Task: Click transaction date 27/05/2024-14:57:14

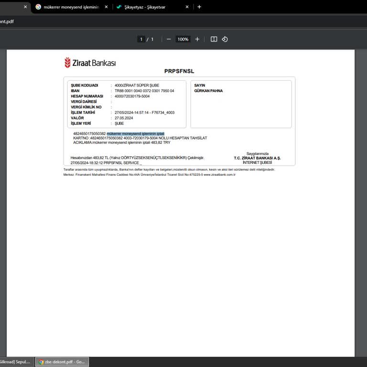Action: pyautogui.click(x=144, y=113)
